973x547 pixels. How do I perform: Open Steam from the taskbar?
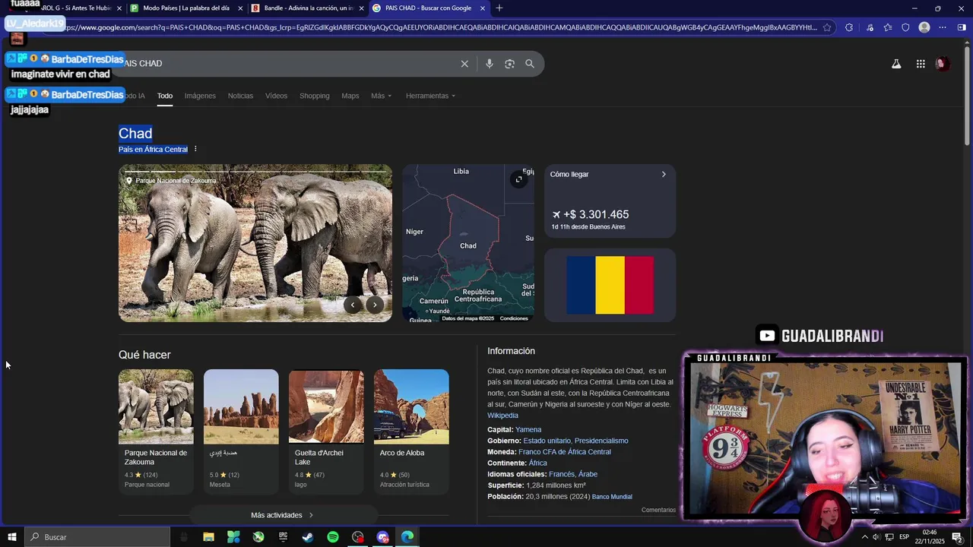[x=308, y=537]
